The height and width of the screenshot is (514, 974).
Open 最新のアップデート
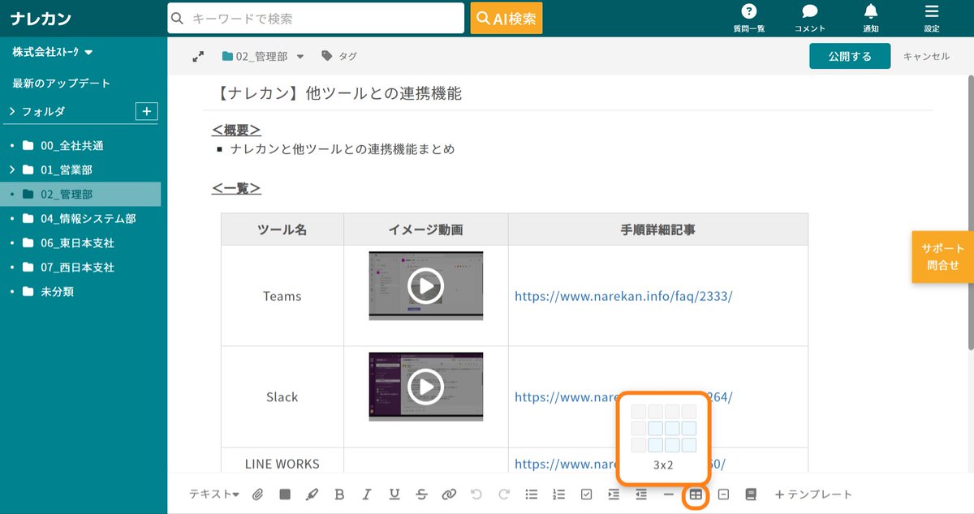61,84
